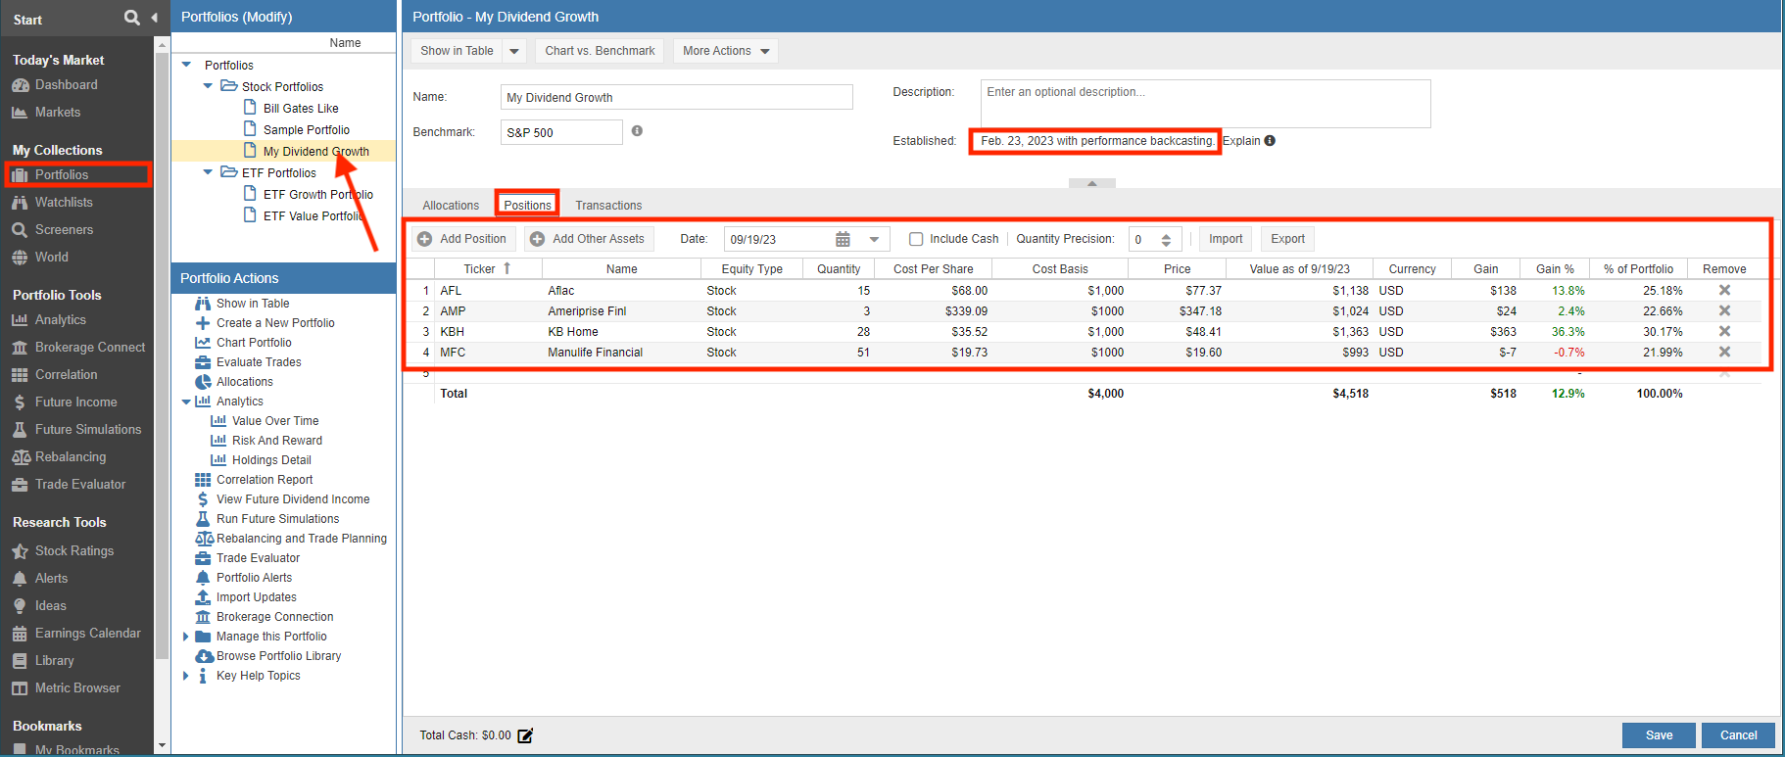Open World in sidebar

tap(51, 258)
